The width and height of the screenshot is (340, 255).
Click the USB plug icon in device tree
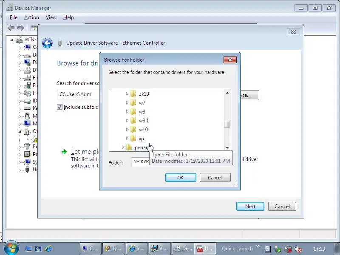[x=27, y=170]
